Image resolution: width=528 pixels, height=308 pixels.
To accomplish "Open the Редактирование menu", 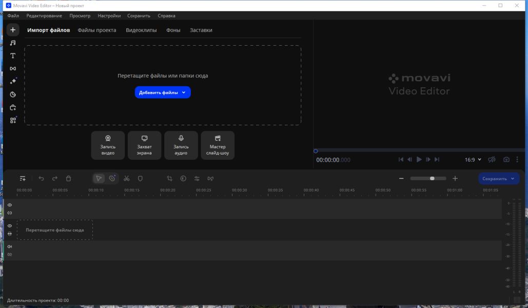I will (x=44, y=16).
